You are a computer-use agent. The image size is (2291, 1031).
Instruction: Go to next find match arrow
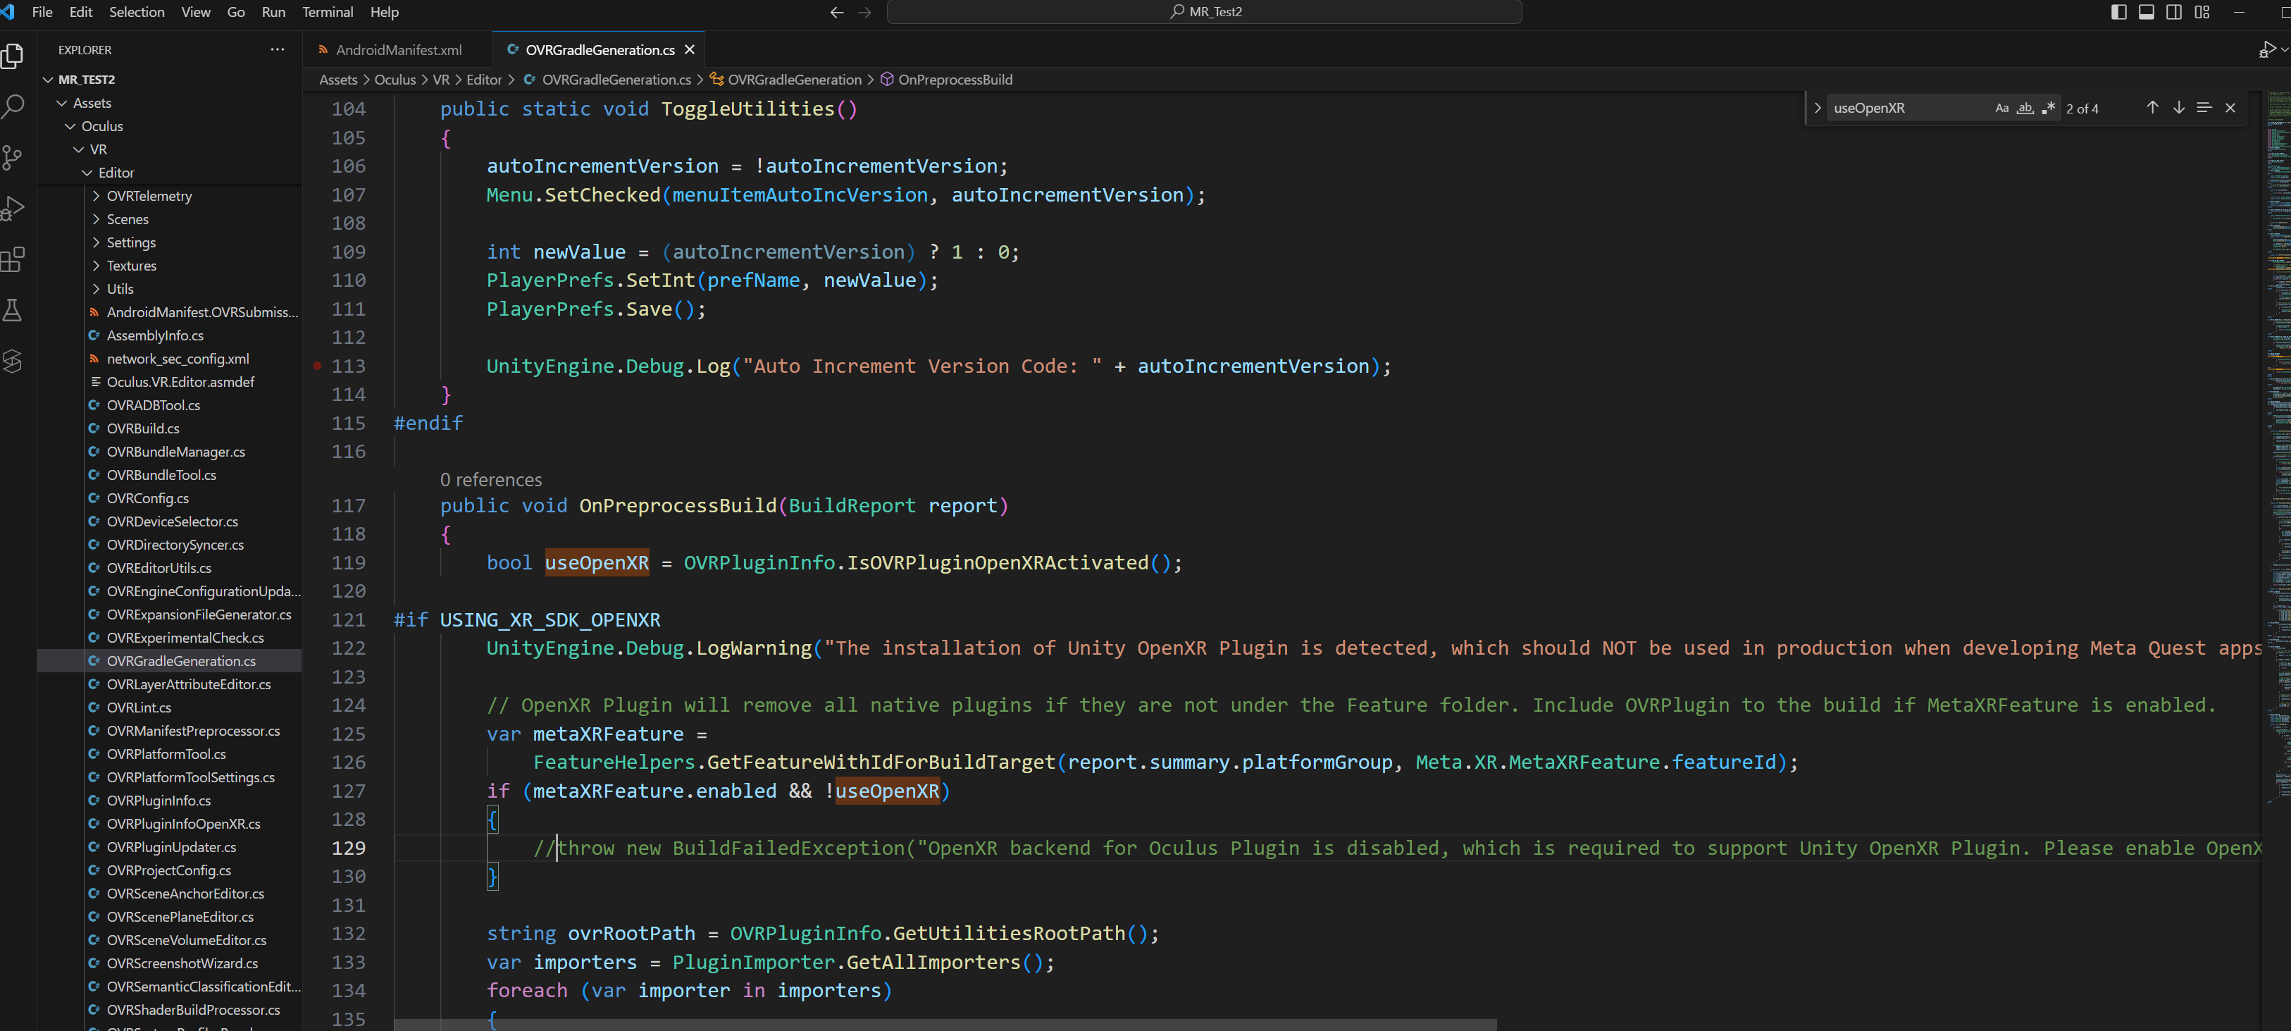tap(2178, 108)
